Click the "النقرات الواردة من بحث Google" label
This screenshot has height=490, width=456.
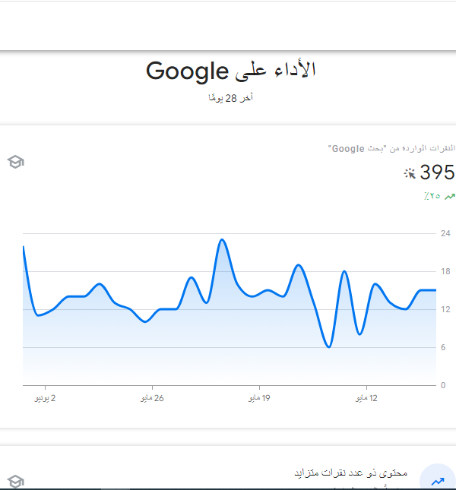pos(391,148)
